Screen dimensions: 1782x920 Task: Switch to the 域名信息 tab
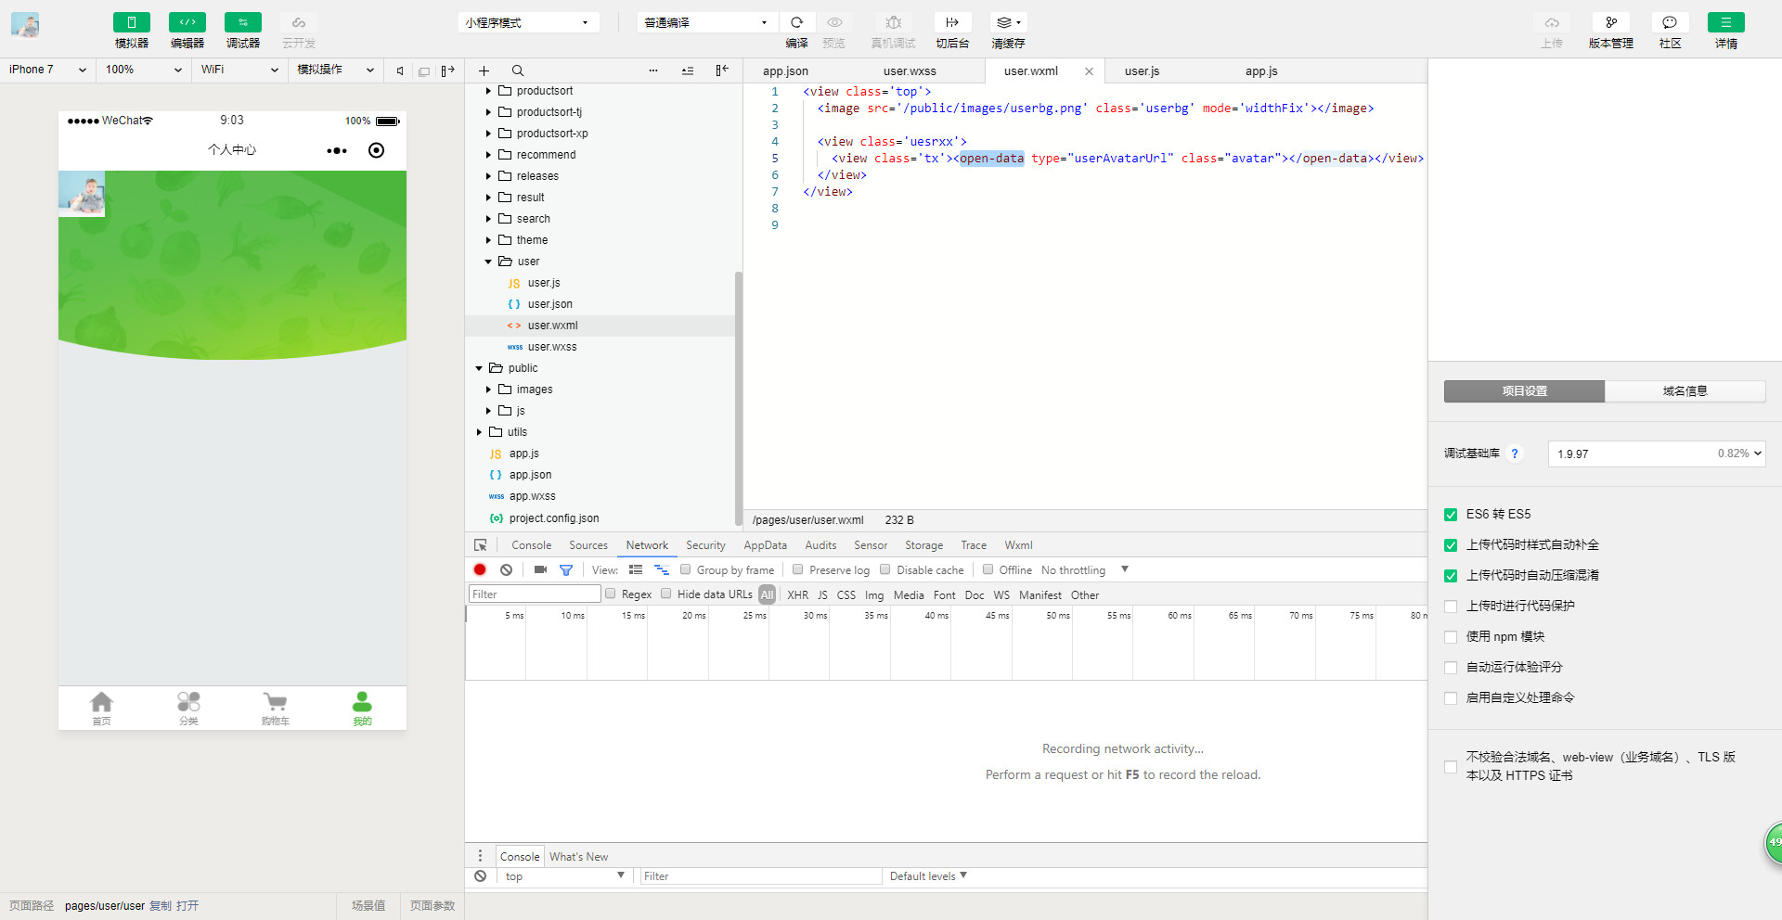coord(1685,391)
